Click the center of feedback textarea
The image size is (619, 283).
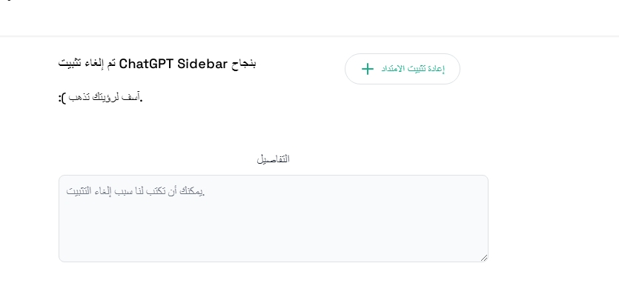point(274,219)
